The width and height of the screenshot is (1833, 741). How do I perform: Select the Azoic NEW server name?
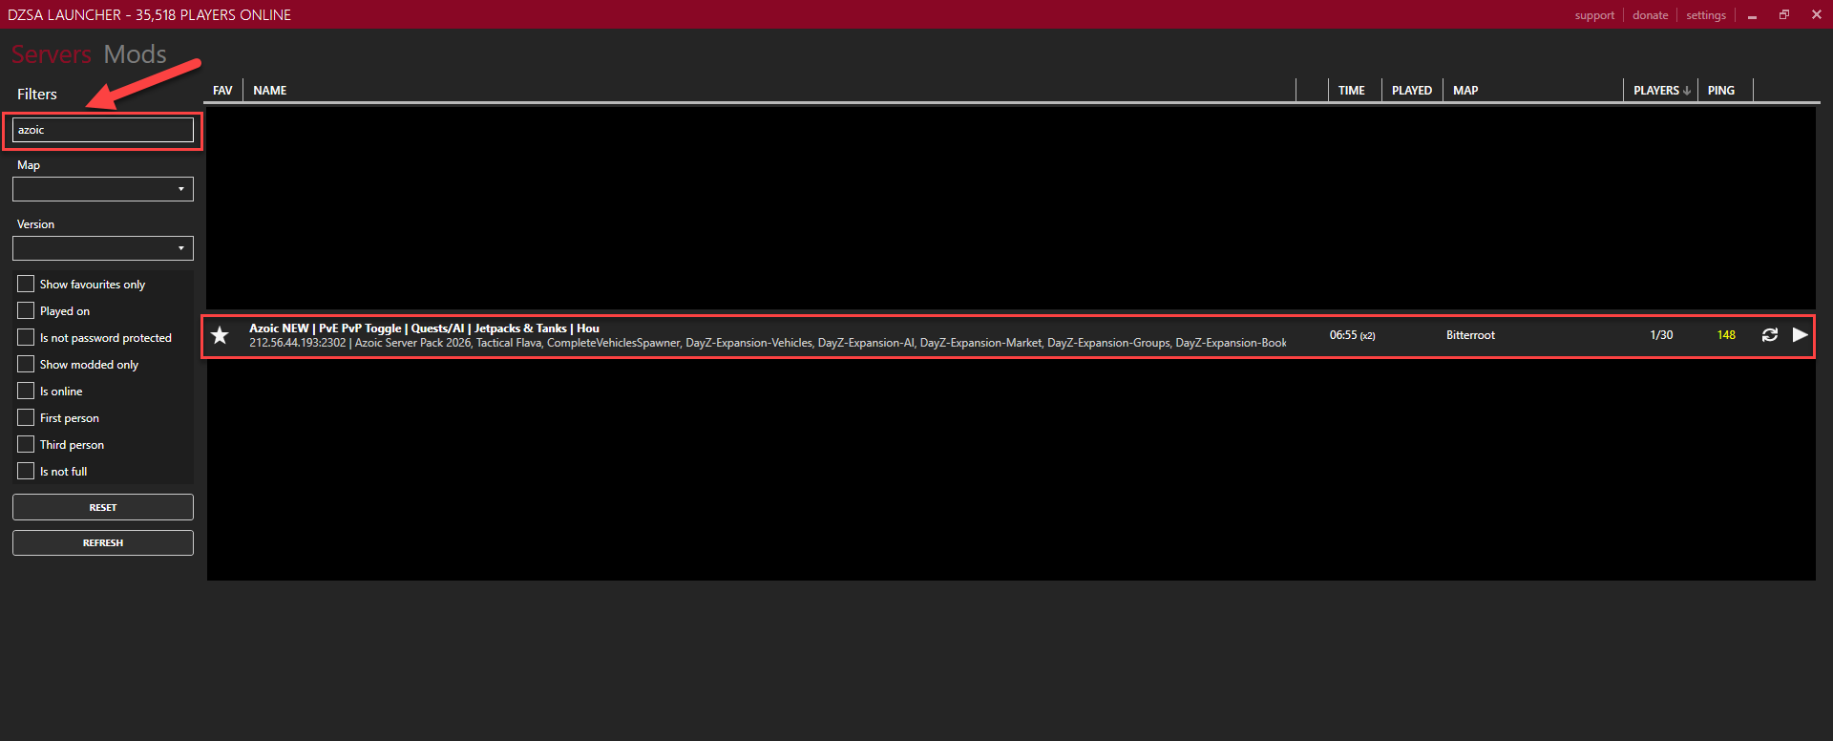pos(425,328)
